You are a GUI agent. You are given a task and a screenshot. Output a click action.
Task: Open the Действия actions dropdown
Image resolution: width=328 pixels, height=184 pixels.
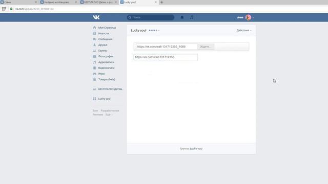(244, 31)
